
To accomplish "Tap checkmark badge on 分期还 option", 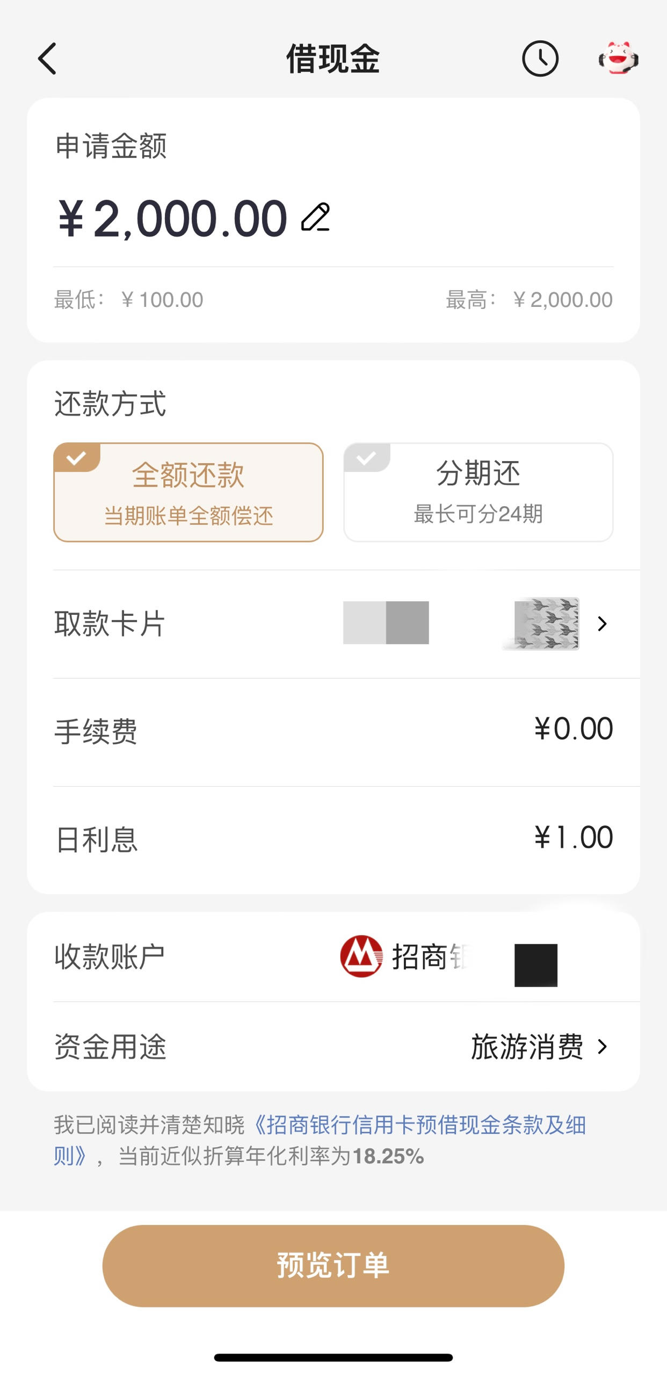I will 367,458.
